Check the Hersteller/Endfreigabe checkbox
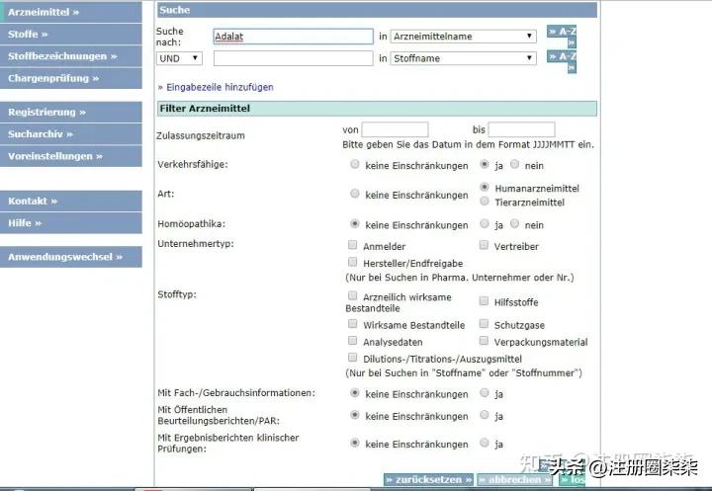The image size is (712, 491). tap(352, 262)
